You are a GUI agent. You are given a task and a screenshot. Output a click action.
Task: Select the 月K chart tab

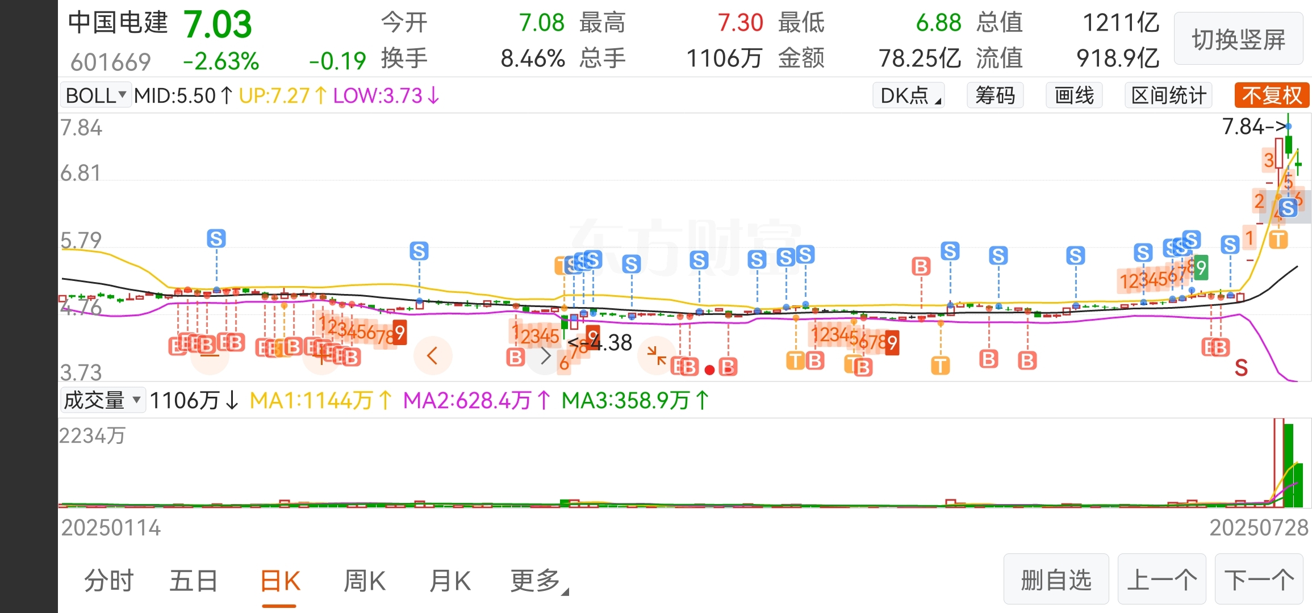pos(450,581)
